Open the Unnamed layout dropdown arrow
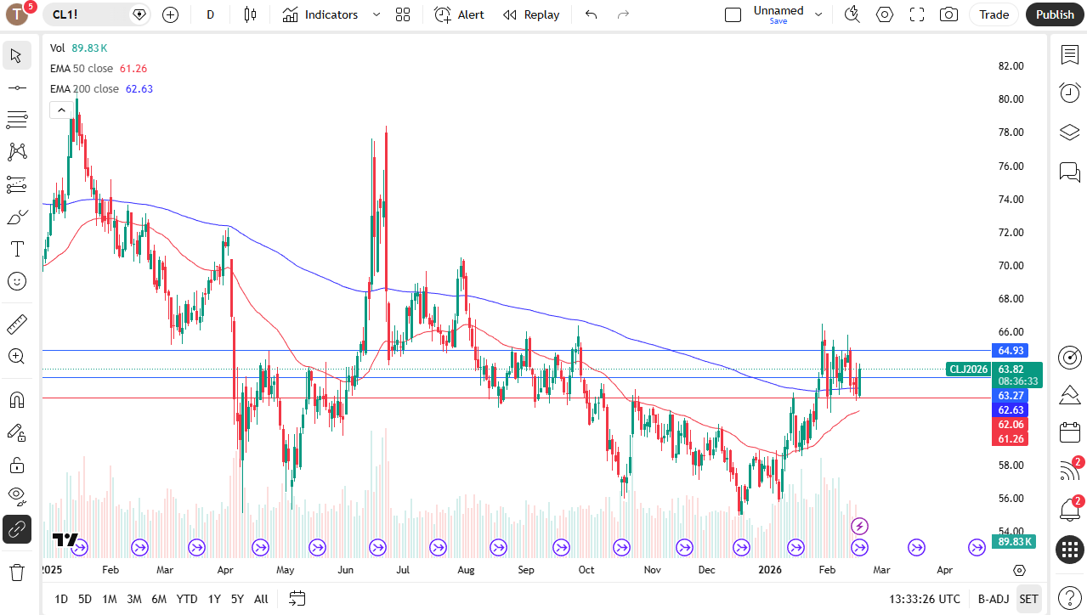Image resolution: width=1087 pixels, height=615 pixels. click(818, 14)
